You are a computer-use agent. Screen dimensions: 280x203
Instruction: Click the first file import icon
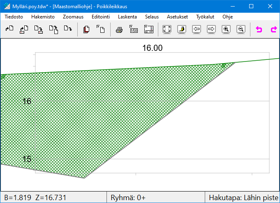coord(9,30)
